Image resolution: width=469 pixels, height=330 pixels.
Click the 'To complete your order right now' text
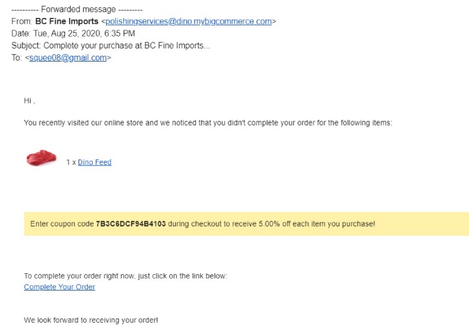point(126,276)
